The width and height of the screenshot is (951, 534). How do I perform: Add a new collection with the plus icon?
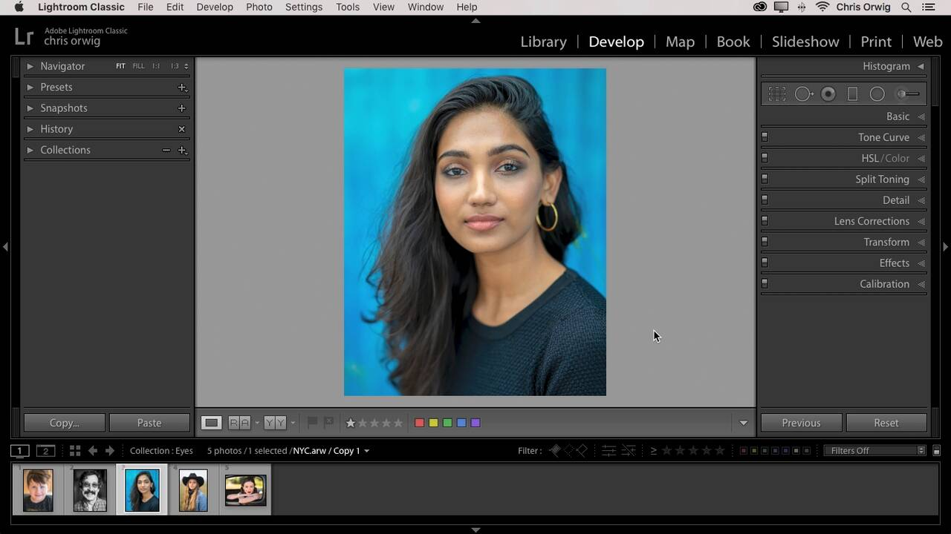[x=182, y=150]
